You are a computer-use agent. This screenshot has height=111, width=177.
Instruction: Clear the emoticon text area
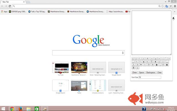tap(159, 72)
